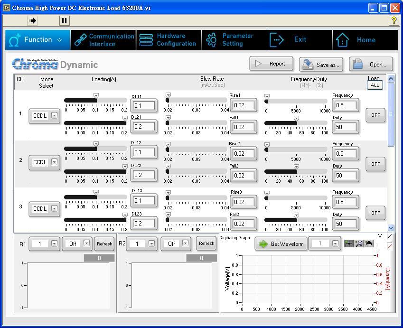Viewport: 403px width, 328px height.
Task: Open the context help question mark icon
Action: [x=394, y=20]
